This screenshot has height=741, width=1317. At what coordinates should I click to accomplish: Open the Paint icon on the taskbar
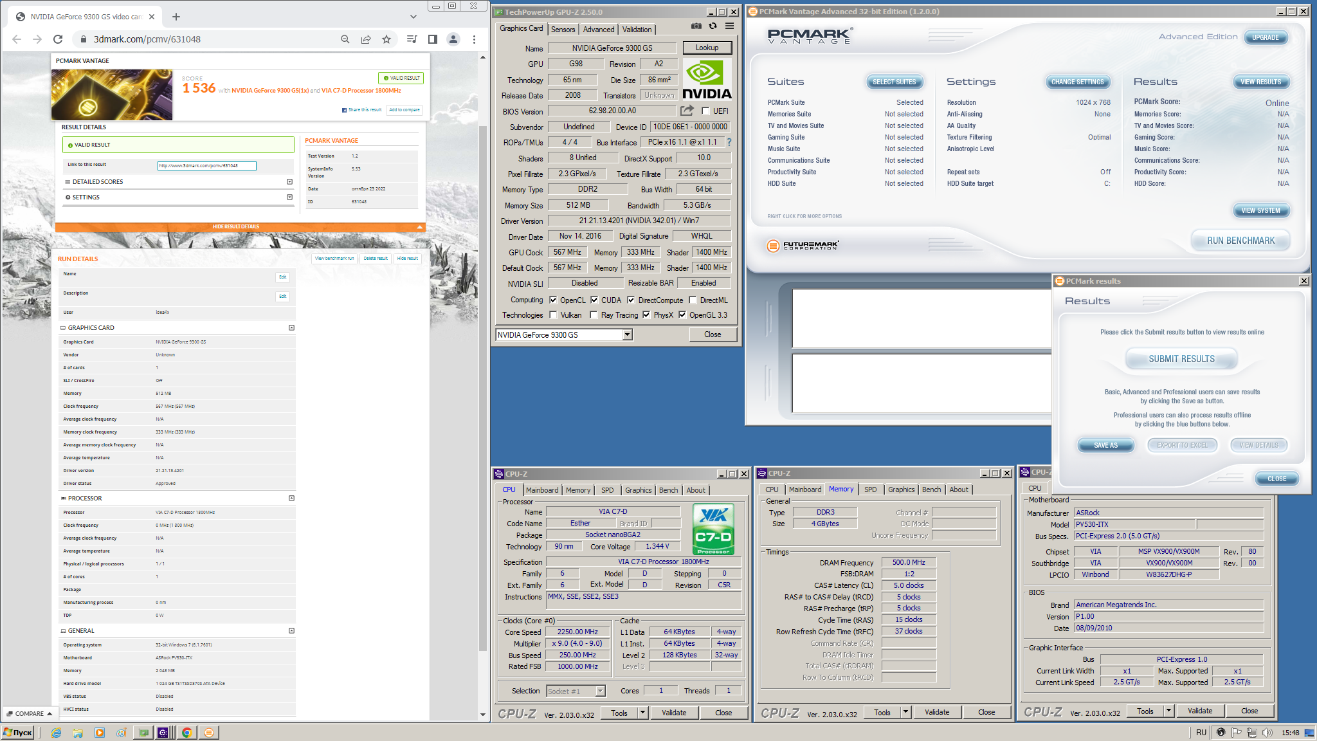pos(121,733)
